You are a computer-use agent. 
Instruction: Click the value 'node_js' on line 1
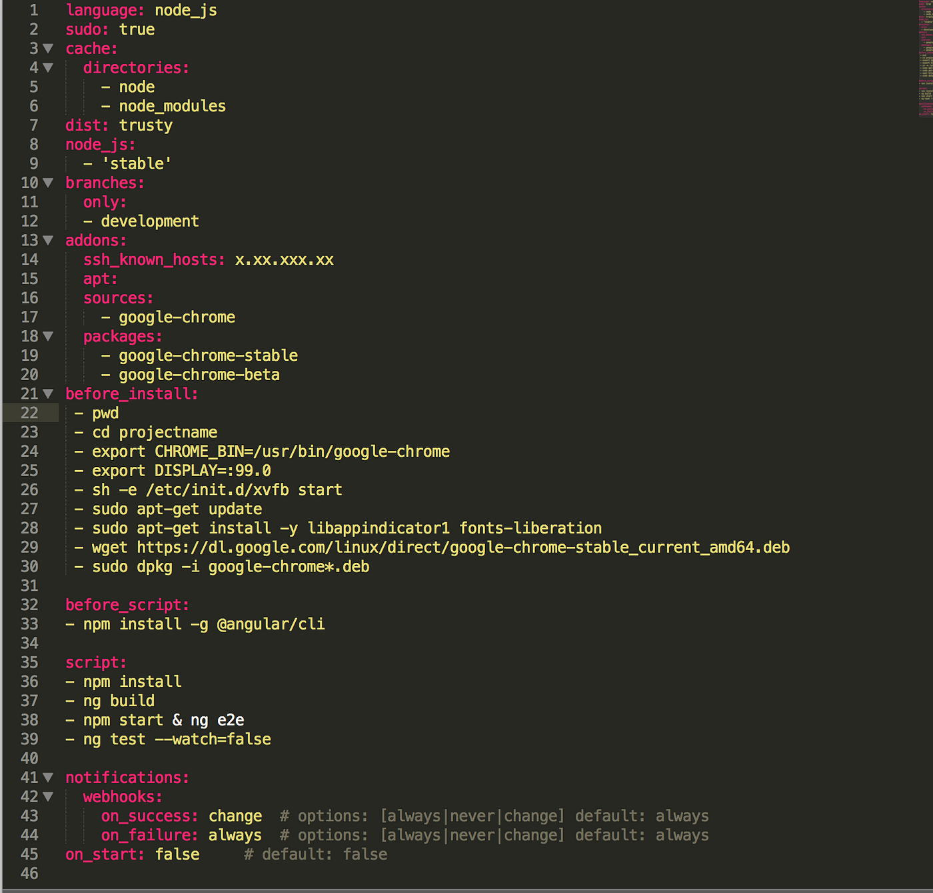click(186, 11)
